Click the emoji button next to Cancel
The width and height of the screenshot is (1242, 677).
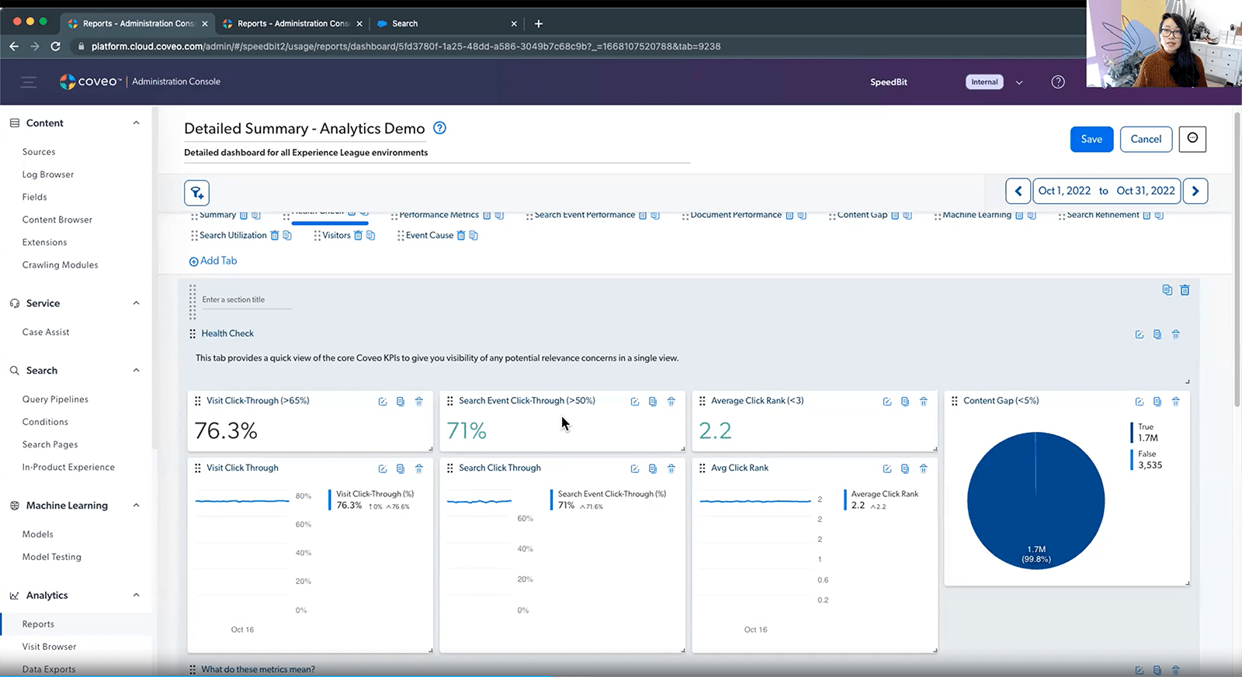[1192, 139]
